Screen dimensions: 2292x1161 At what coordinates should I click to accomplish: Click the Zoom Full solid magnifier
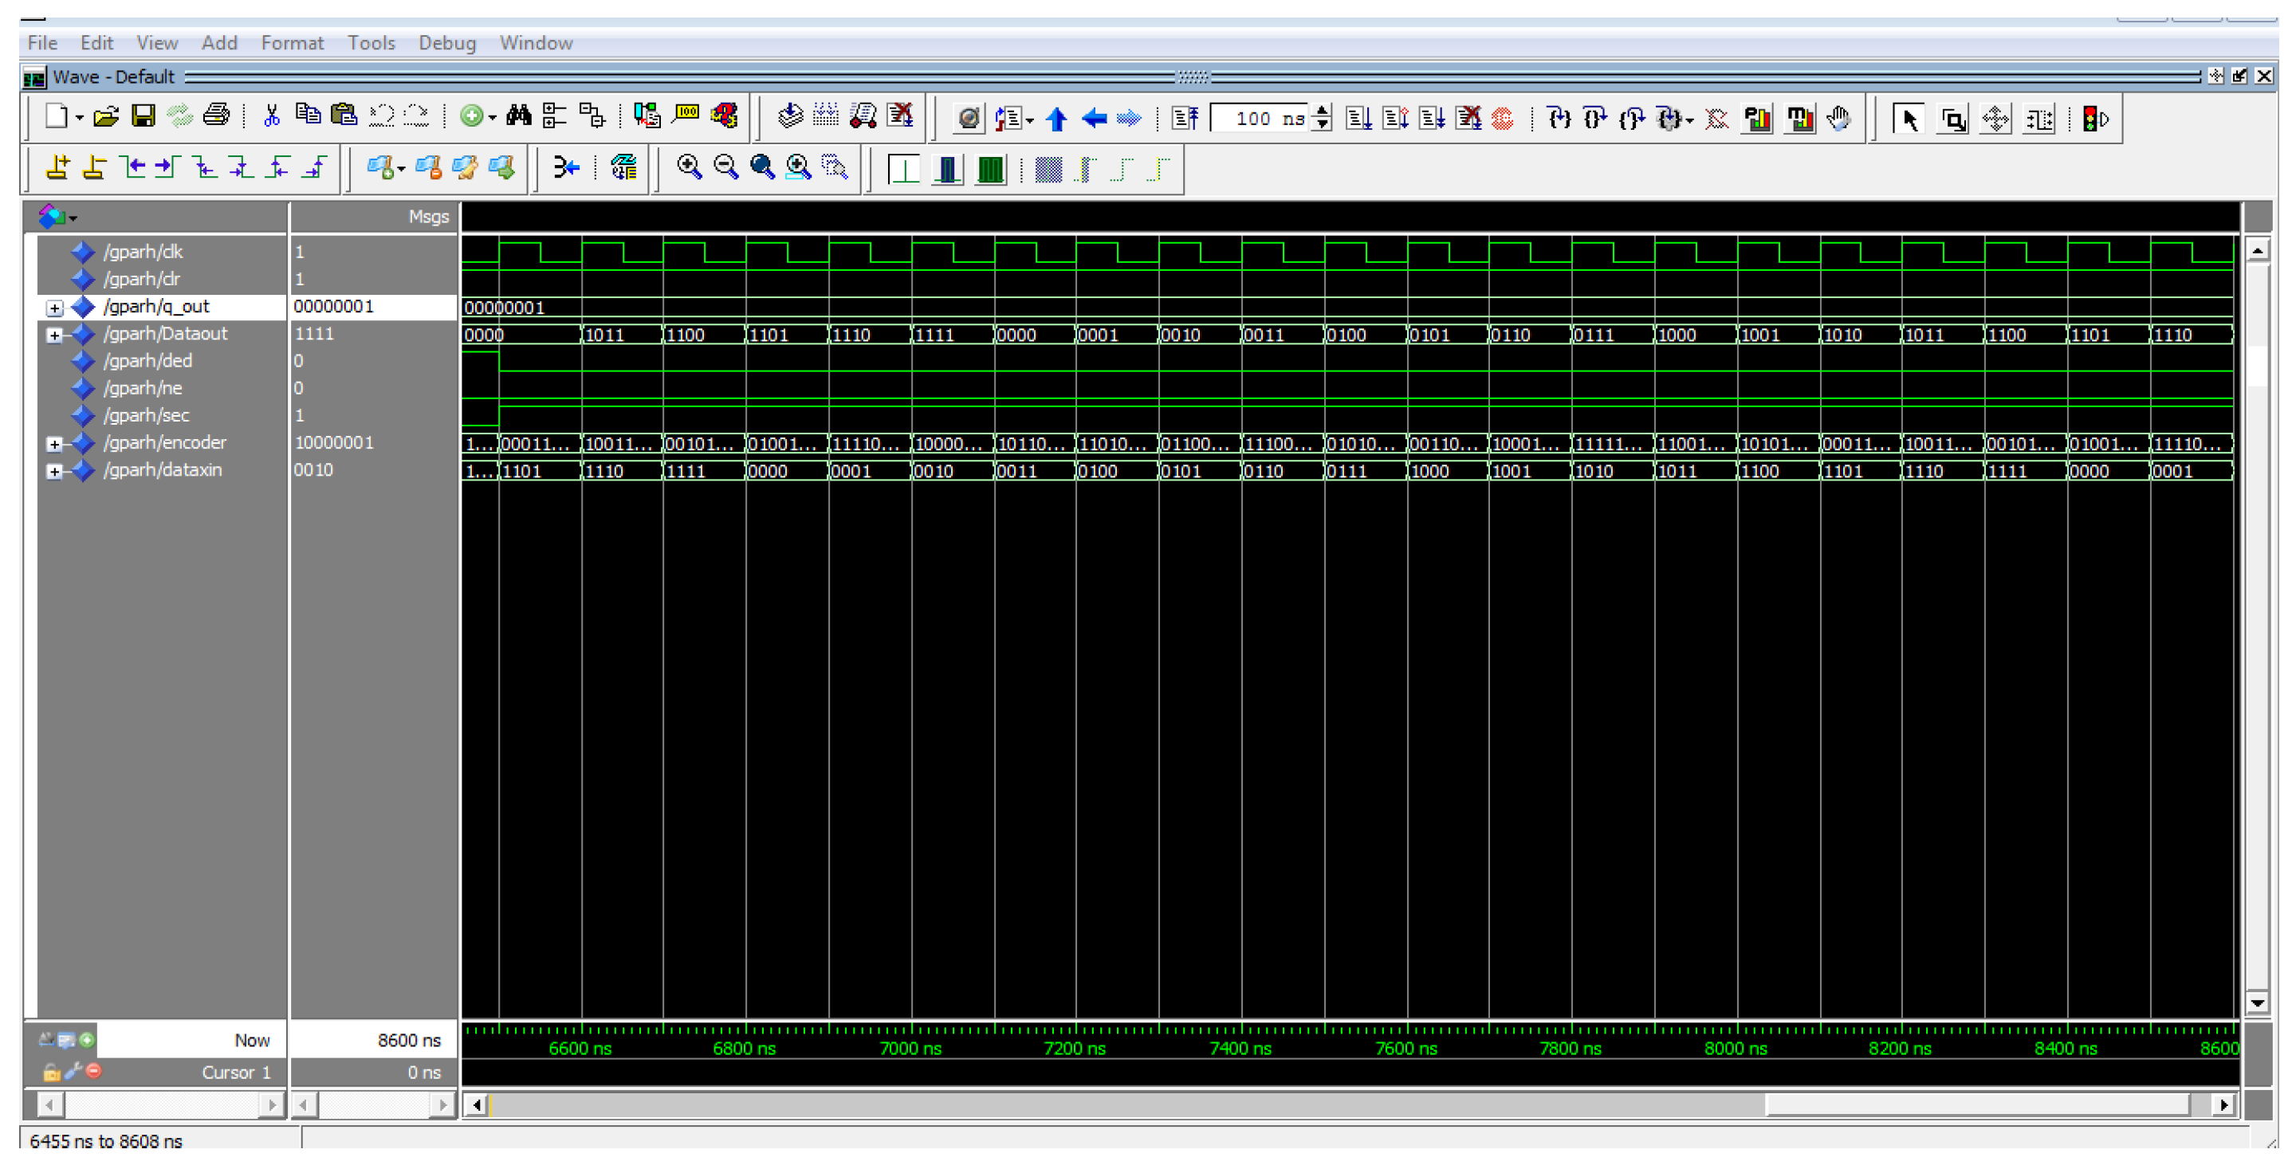pyautogui.click(x=762, y=167)
